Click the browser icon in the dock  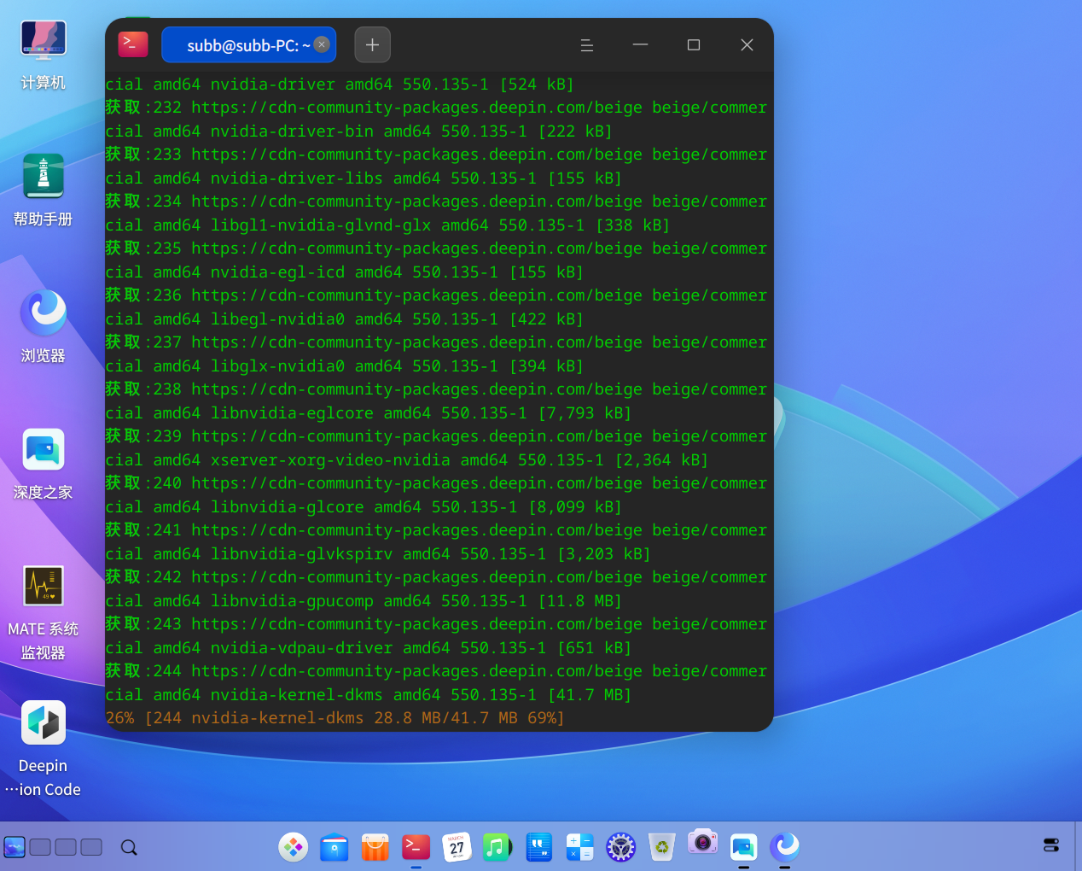click(785, 847)
